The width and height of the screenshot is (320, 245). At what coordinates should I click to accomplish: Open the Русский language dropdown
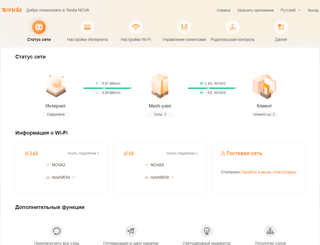291,10
